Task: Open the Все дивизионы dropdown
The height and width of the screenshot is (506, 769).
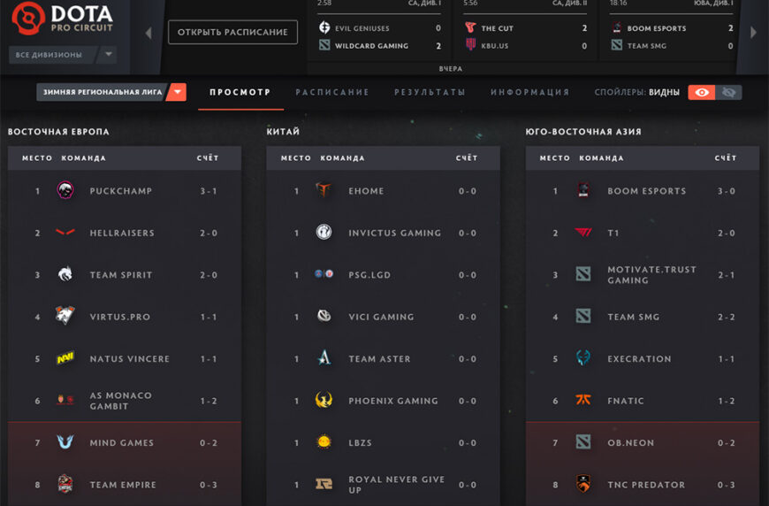Action: tap(62, 55)
